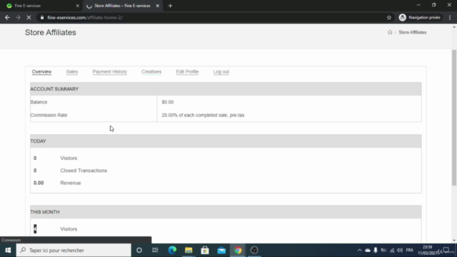Switch to the Fine E-services tab

(41, 6)
